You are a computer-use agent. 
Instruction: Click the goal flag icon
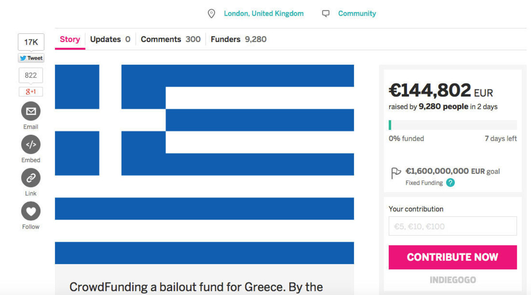point(396,173)
